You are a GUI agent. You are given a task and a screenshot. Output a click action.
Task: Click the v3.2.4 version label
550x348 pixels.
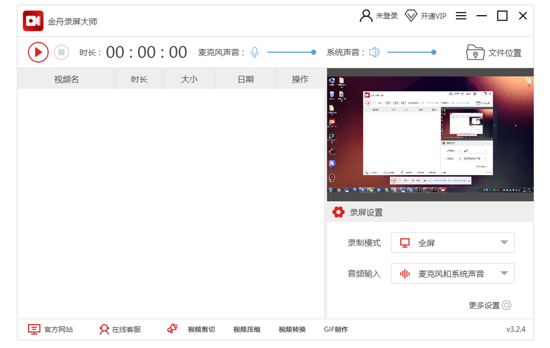coord(516,329)
